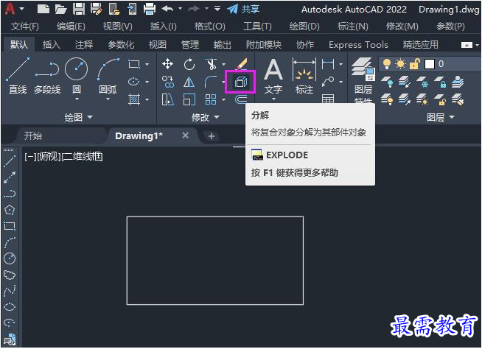This screenshot has width=482, height=349.
Task: Select the Scale tool in Modify panel
Action: 189,99
